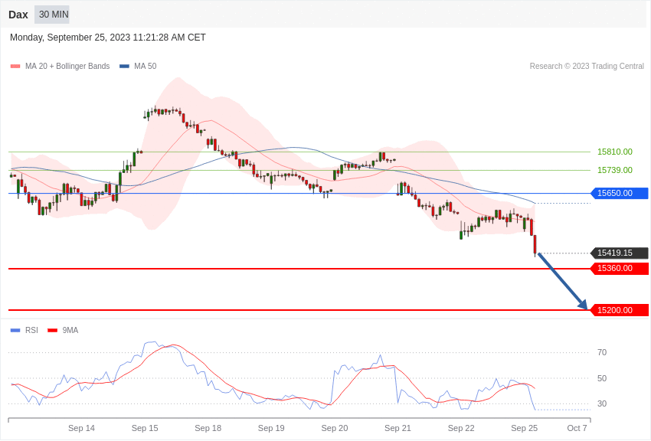Viewport: 651px width, 441px height.
Task: Click the Sep 25 date axis label
Action: click(525, 428)
